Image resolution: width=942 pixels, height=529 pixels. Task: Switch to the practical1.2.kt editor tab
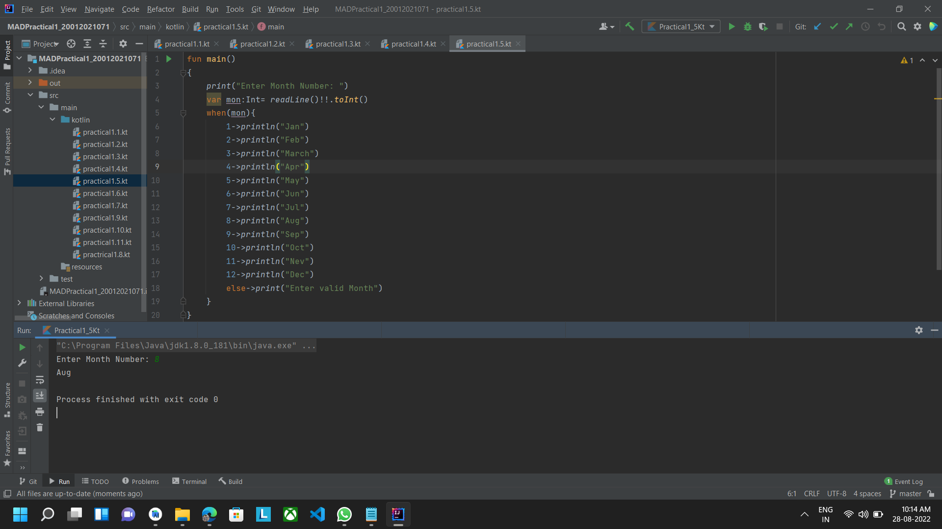[x=262, y=44]
